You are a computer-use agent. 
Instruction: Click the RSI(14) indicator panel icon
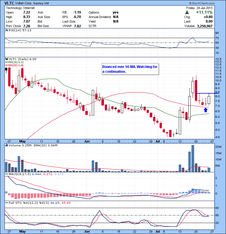coord(6,30)
